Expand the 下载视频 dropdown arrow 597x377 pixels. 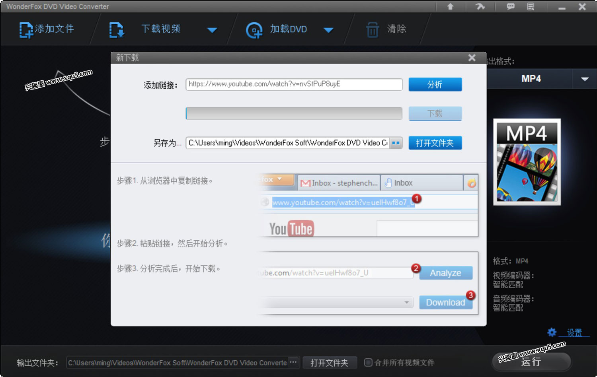coord(212,30)
